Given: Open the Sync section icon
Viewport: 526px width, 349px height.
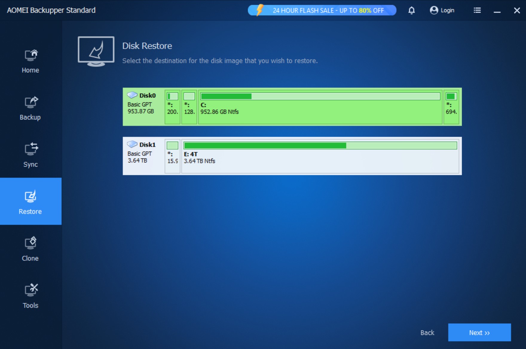Looking at the screenshot, I should [31, 149].
